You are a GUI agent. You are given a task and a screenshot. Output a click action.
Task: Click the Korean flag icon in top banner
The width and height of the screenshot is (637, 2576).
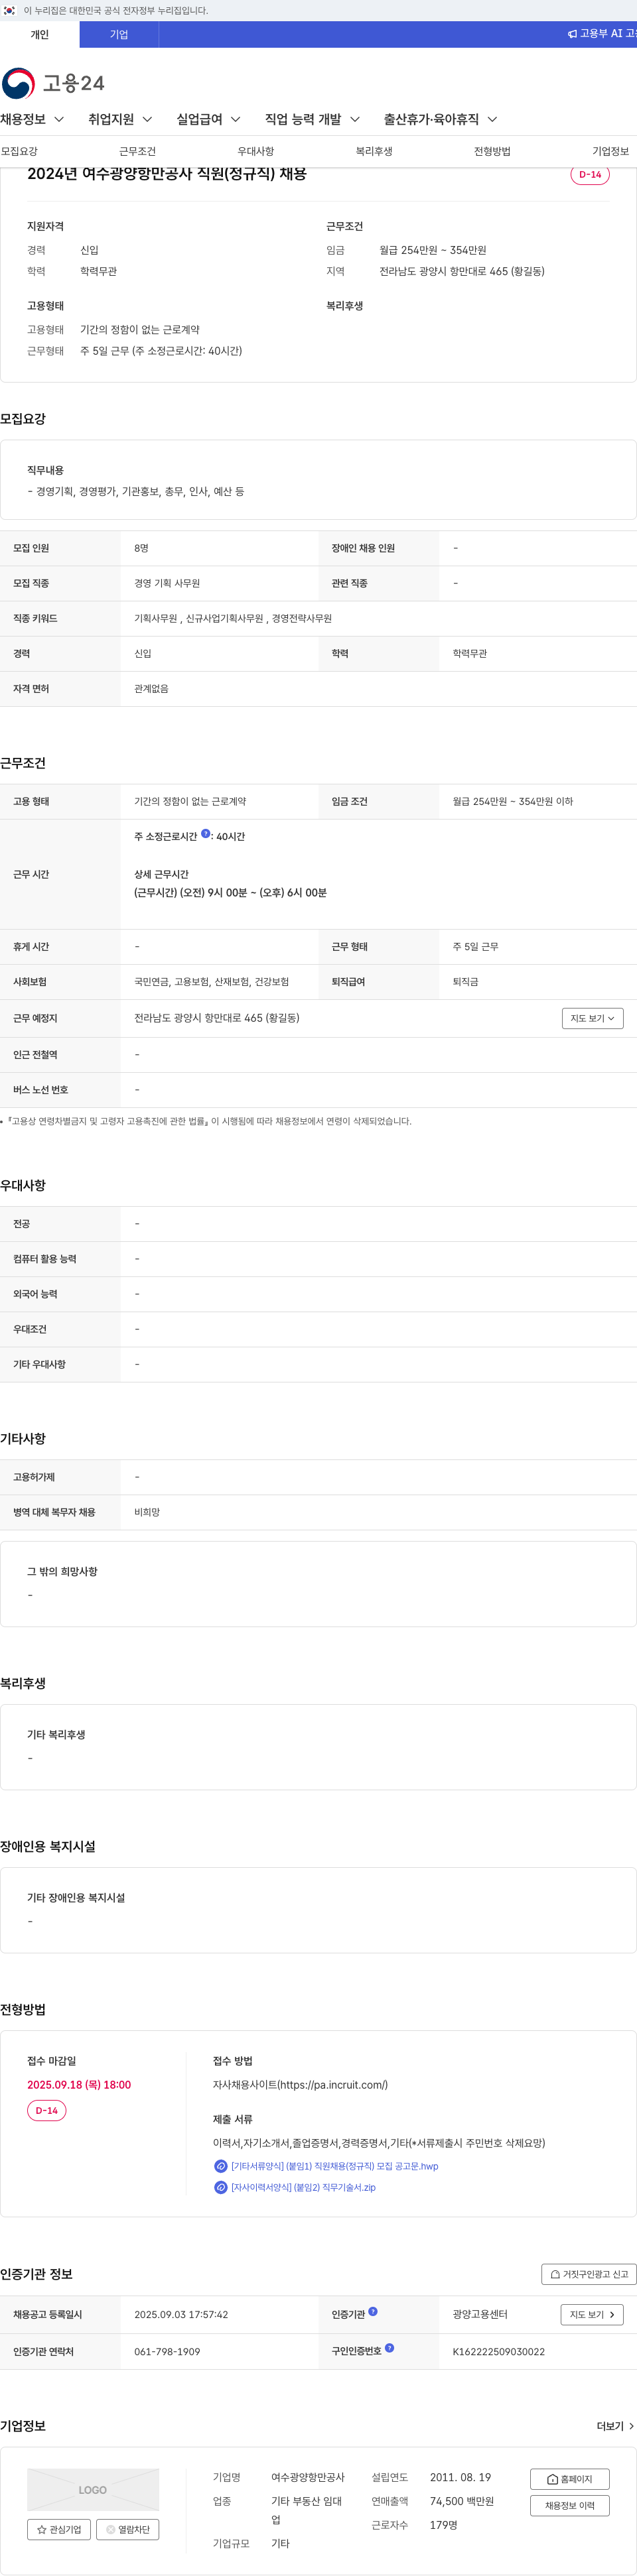(x=10, y=10)
